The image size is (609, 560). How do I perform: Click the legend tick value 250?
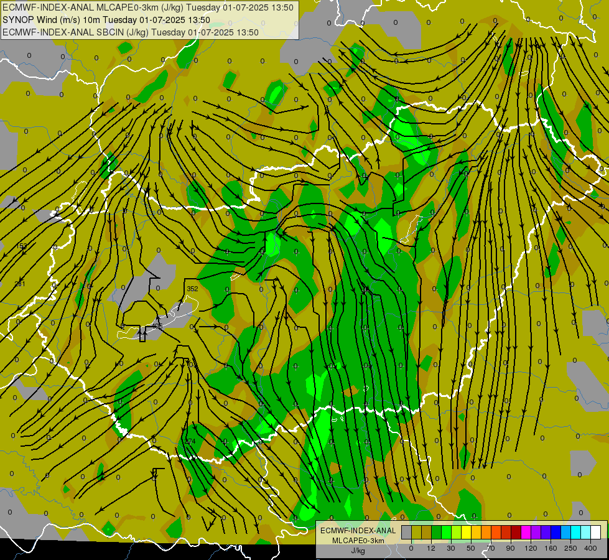pyautogui.click(x=570, y=548)
